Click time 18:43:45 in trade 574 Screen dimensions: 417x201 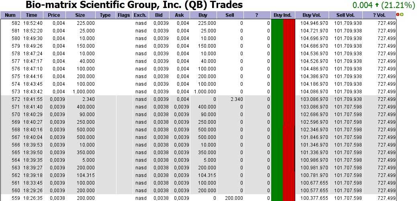click(x=33, y=84)
